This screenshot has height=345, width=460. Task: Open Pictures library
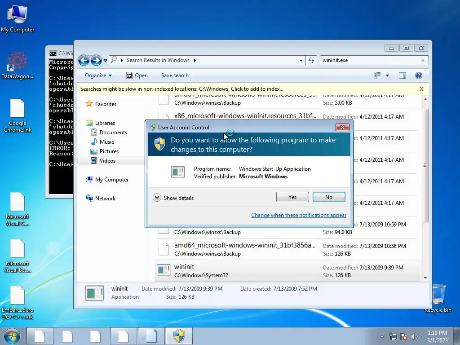point(105,151)
